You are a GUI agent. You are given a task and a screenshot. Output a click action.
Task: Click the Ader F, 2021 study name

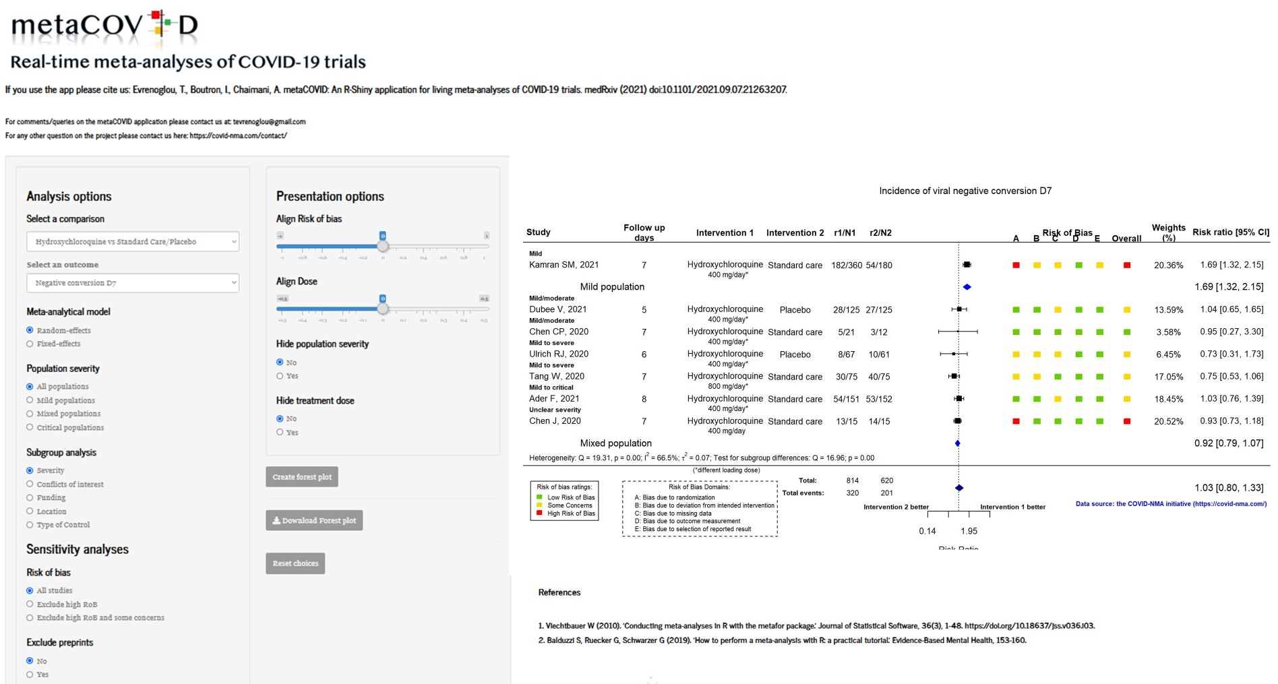click(x=553, y=399)
